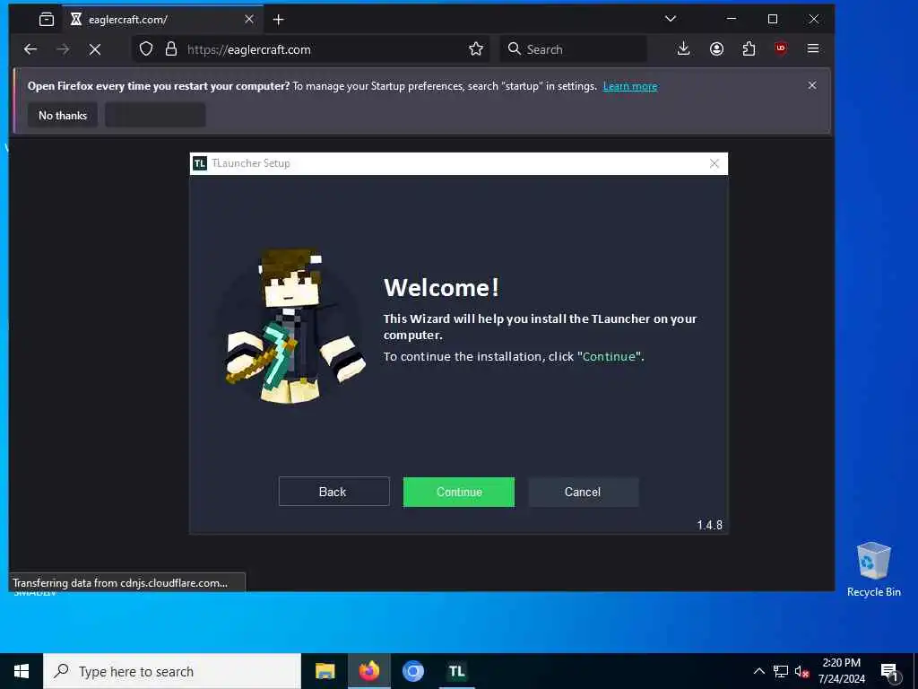This screenshot has width=918, height=689.
Task: Open the extensions puzzle icon
Action: 749,49
